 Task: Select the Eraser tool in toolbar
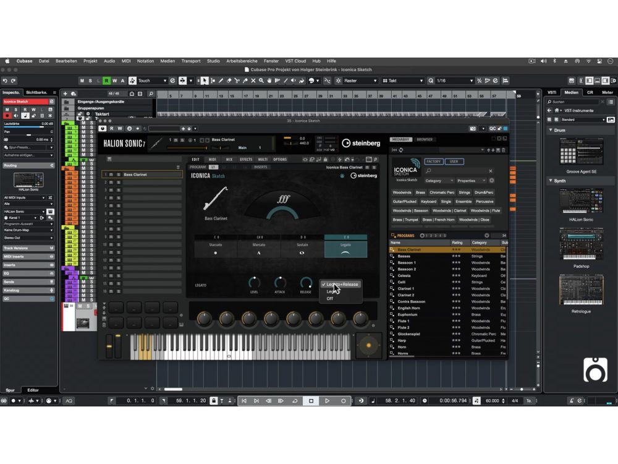click(229, 80)
